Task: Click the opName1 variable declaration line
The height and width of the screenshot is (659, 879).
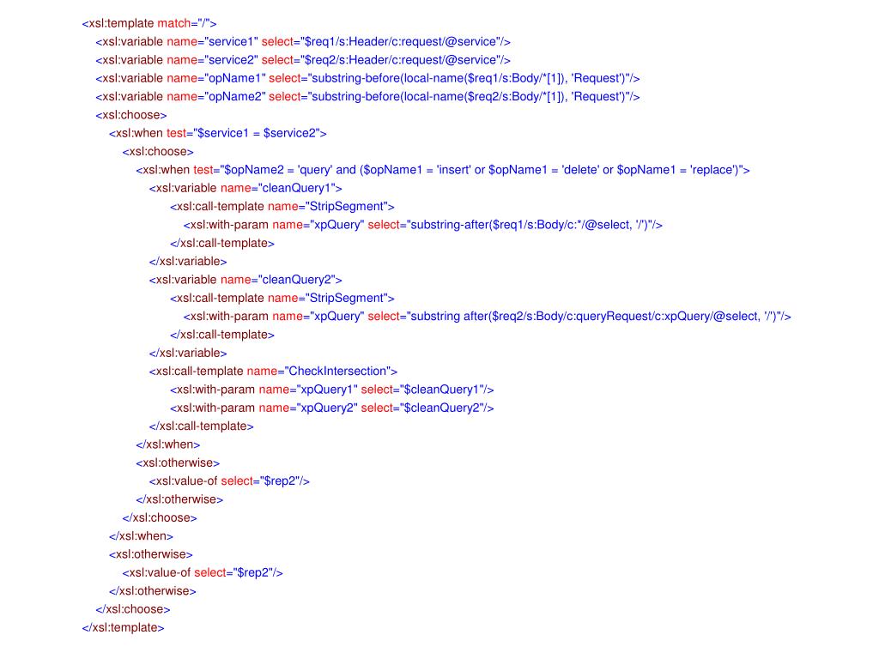Action: click(367, 78)
